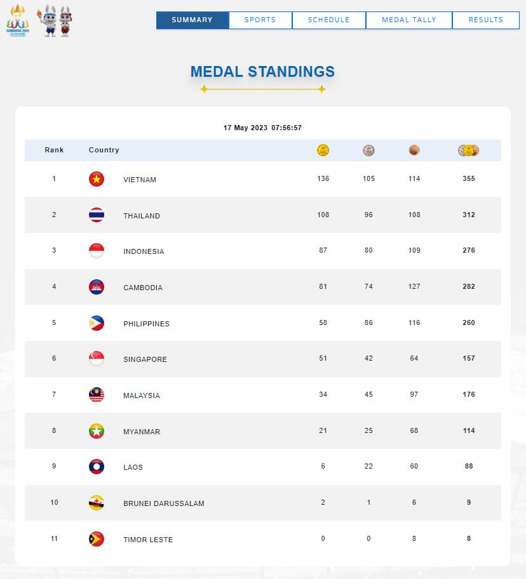Go to the Medal Tally tab
Screen dimensions: 526x579
(409, 20)
